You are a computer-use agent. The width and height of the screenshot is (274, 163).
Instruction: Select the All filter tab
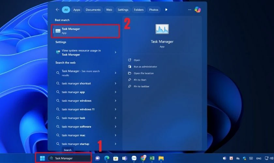pos(66,9)
